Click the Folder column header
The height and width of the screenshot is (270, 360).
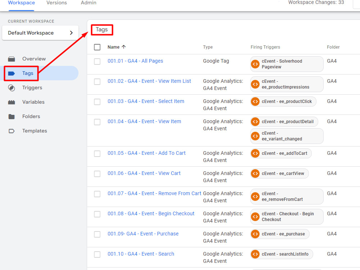(333, 47)
